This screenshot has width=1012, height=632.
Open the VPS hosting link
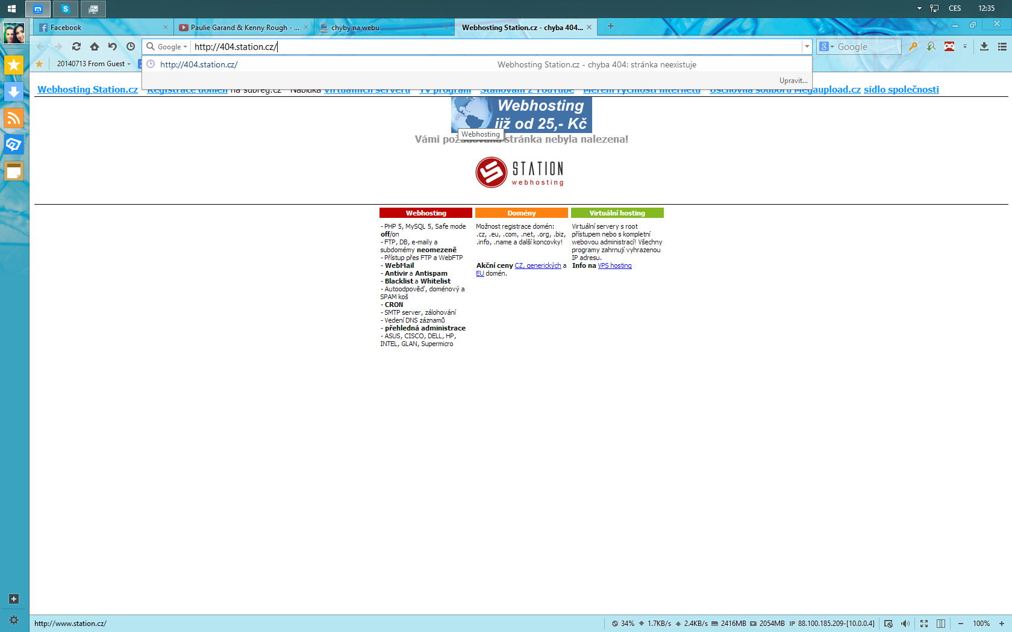(x=615, y=265)
